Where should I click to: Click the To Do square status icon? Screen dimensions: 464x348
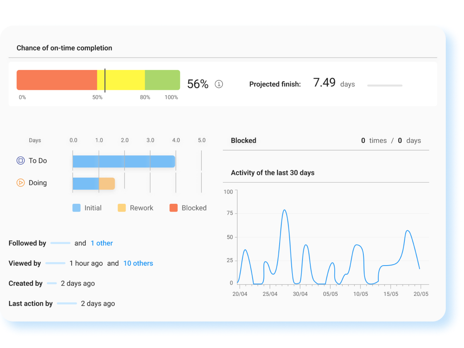(21, 161)
